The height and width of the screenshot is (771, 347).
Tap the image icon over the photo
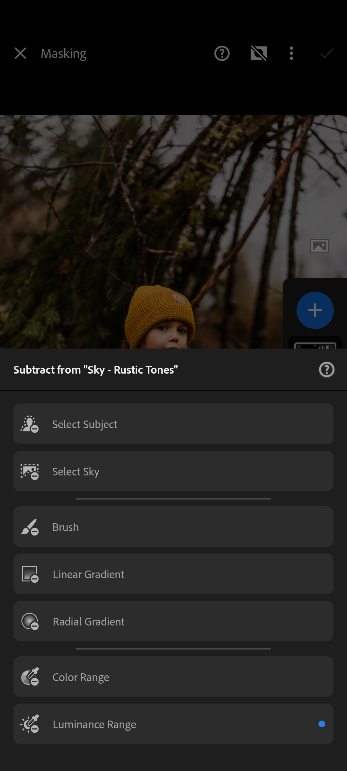click(x=319, y=246)
